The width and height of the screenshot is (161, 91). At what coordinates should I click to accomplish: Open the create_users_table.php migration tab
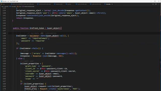click(22, 4)
